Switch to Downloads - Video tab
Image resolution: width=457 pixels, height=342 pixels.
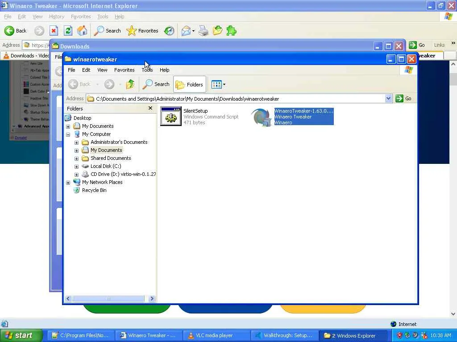[x=27, y=56]
